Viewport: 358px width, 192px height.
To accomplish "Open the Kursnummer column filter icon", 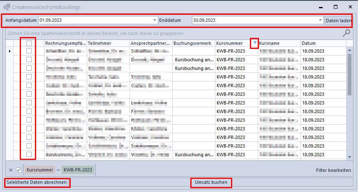I will 255,43.
